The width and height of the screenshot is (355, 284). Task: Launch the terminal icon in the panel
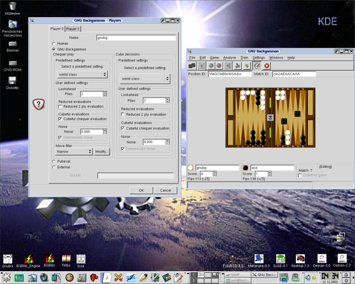pyautogui.click(x=19, y=277)
